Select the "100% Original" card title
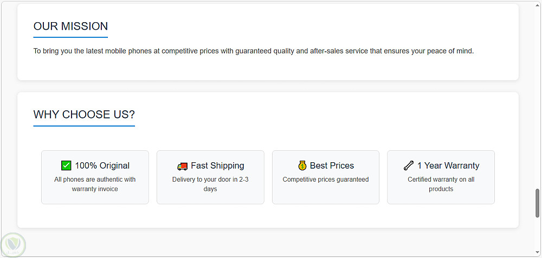Screen dimensions: 542x258 pos(102,166)
